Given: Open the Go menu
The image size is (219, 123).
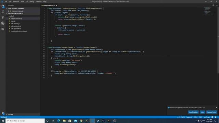Looking at the screenshot, I should point(27,2).
